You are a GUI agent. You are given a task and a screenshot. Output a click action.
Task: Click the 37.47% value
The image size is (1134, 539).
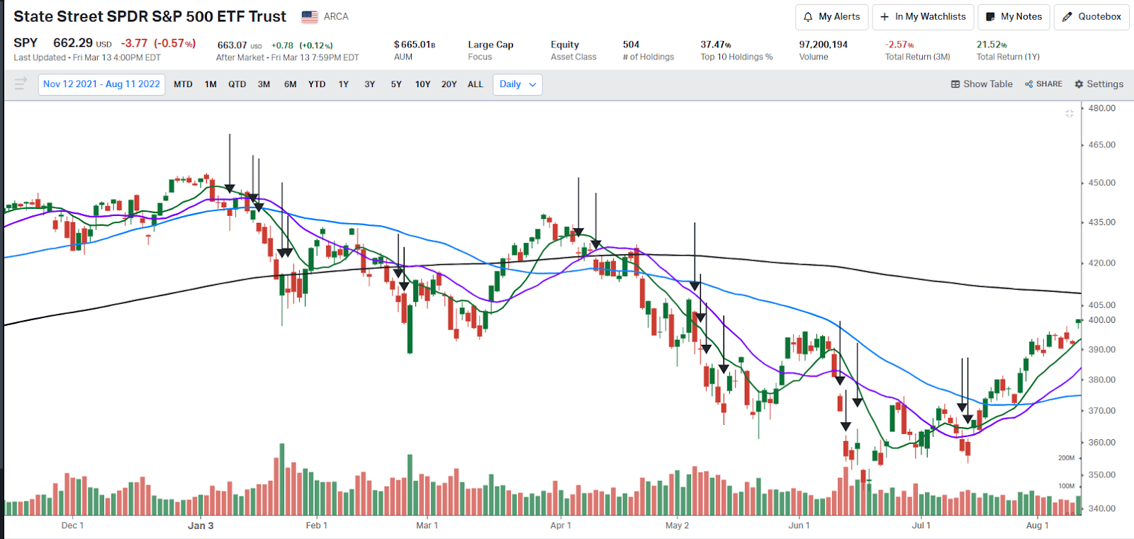tap(716, 45)
